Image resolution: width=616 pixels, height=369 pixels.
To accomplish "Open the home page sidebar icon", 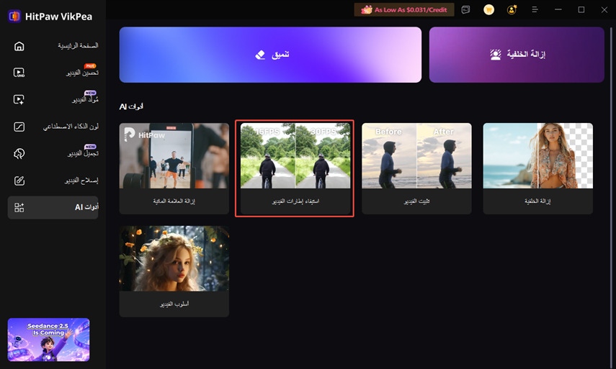I will pos(19,46).
